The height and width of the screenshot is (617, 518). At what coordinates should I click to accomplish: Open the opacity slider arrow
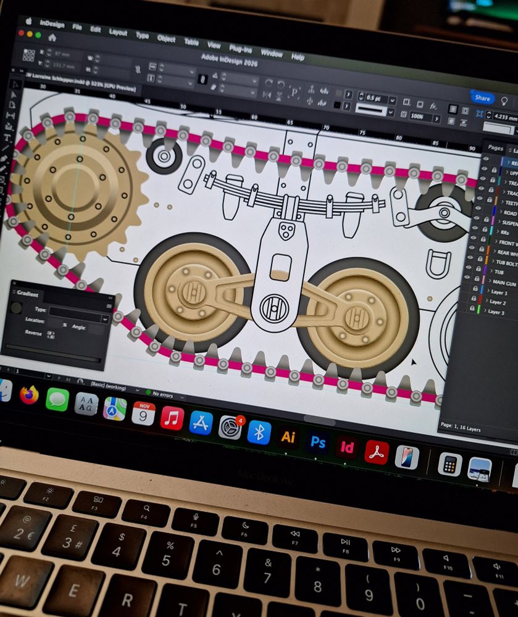(436, 118)
